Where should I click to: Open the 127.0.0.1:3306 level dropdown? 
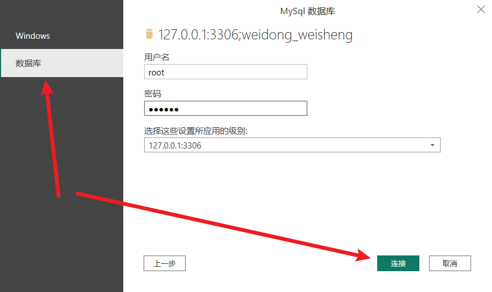pos(292,145)
